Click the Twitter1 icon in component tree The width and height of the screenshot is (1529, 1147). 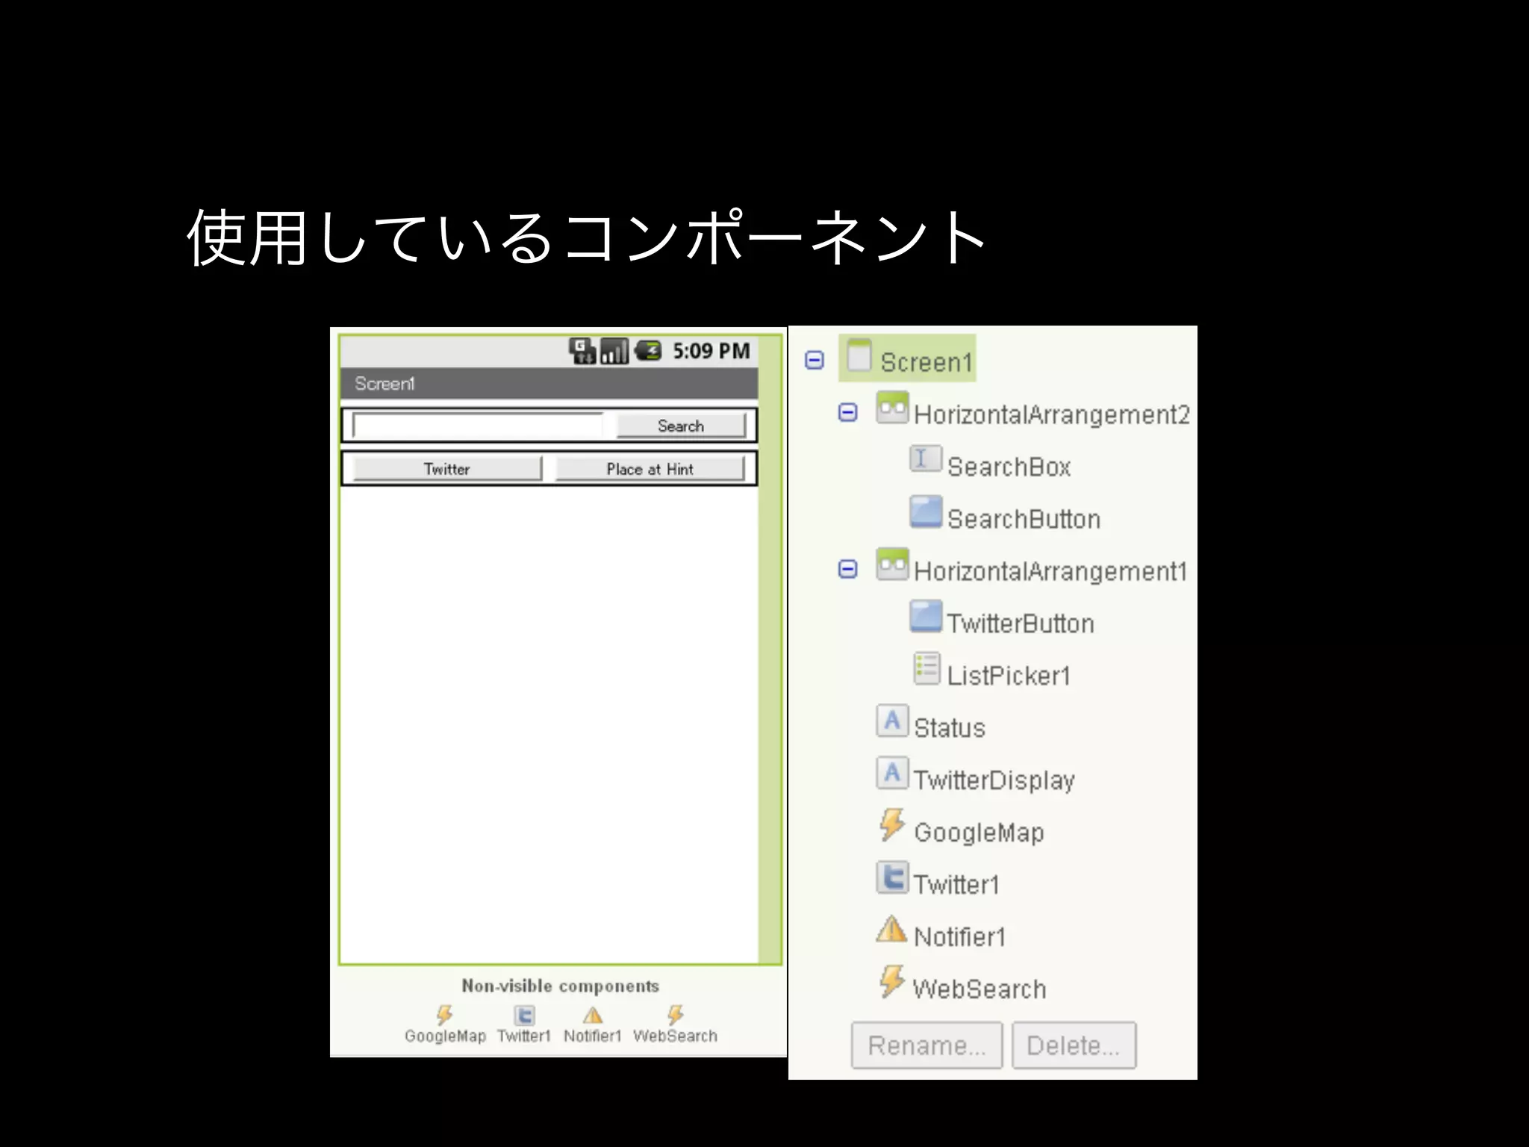click(892, 877)
